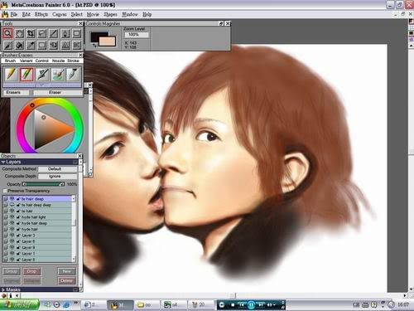Click the Delete layer button

tap(66, 280)
